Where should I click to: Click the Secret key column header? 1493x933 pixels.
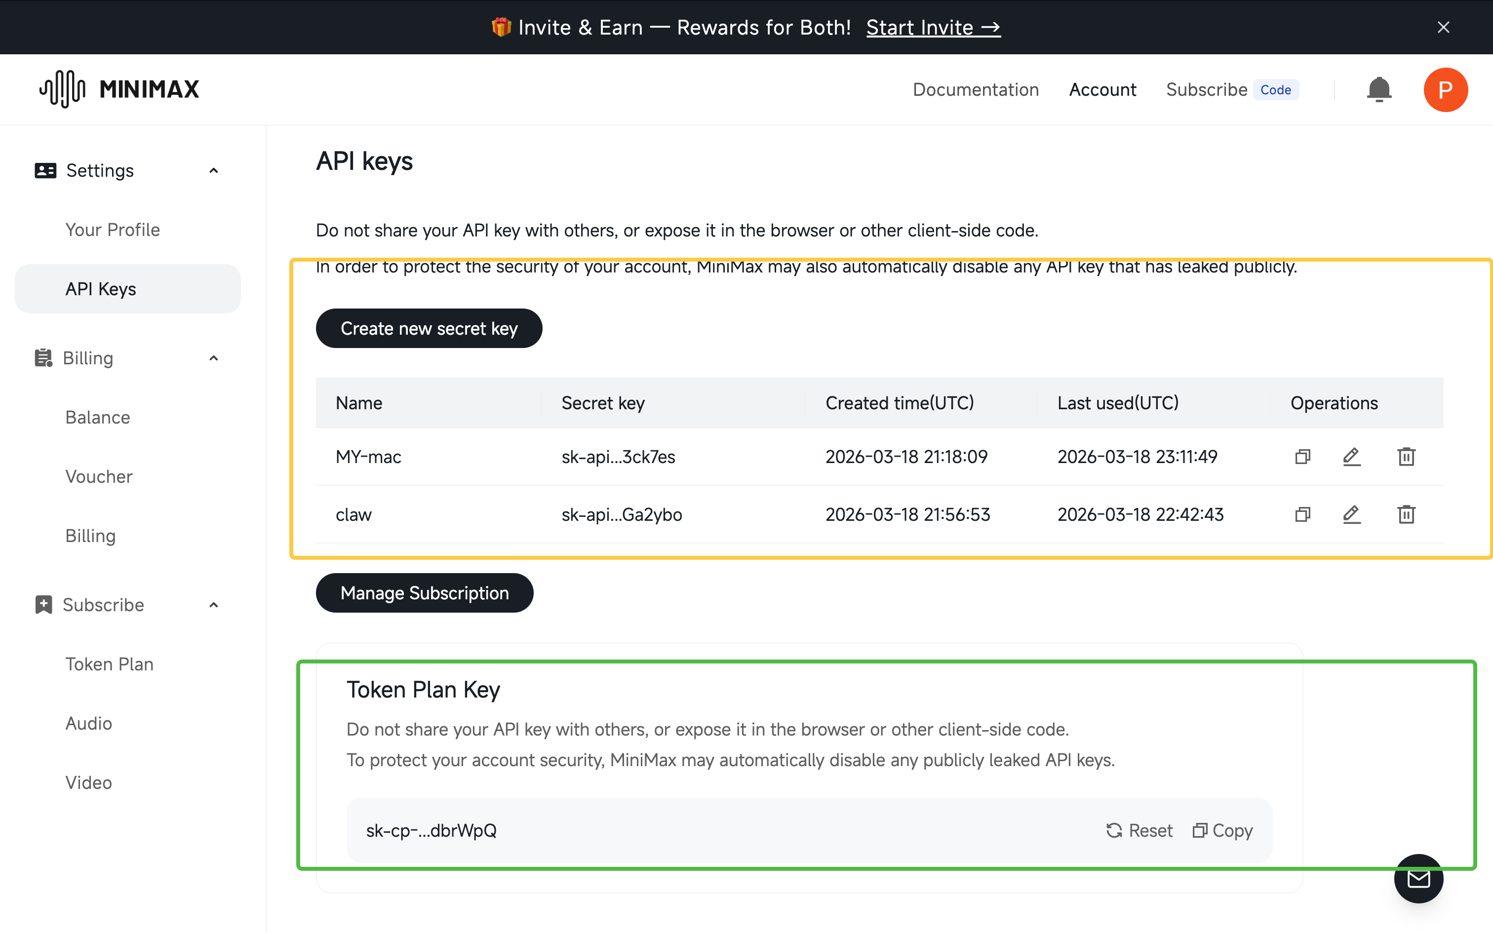603,403
